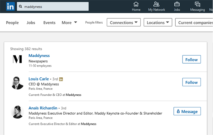Open the Connections filter dropdown
Image resolution: width=213 pixels, height=135 pixels.
pos(124,22)
